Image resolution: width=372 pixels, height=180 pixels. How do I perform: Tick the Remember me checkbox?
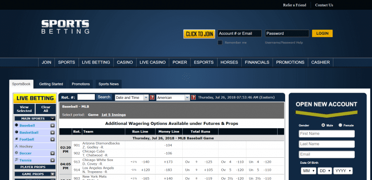pyautogui.click(x=220, y=43)
